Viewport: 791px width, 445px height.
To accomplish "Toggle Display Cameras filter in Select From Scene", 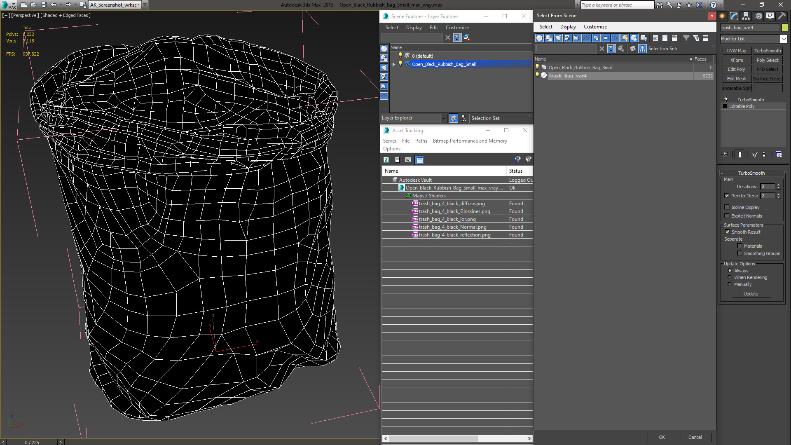I will click(x=568, y=38).
